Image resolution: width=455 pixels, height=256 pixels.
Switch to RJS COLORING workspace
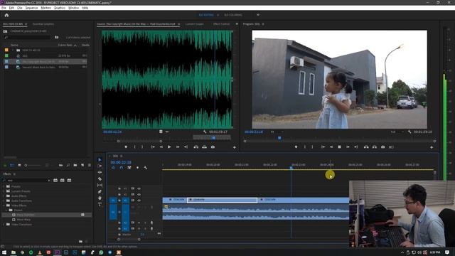(233, 15)
